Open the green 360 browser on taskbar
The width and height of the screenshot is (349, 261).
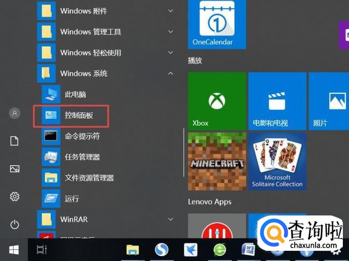point(220,250)
